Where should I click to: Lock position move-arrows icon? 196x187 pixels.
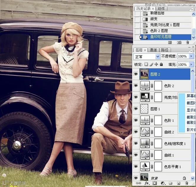[x=156, y=64]
